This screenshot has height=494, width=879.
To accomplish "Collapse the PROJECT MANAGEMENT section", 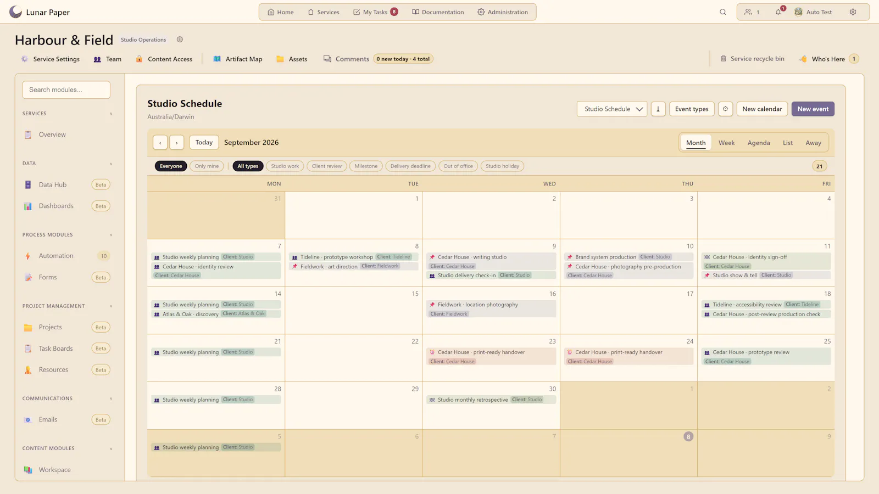I will pos(111,306).
